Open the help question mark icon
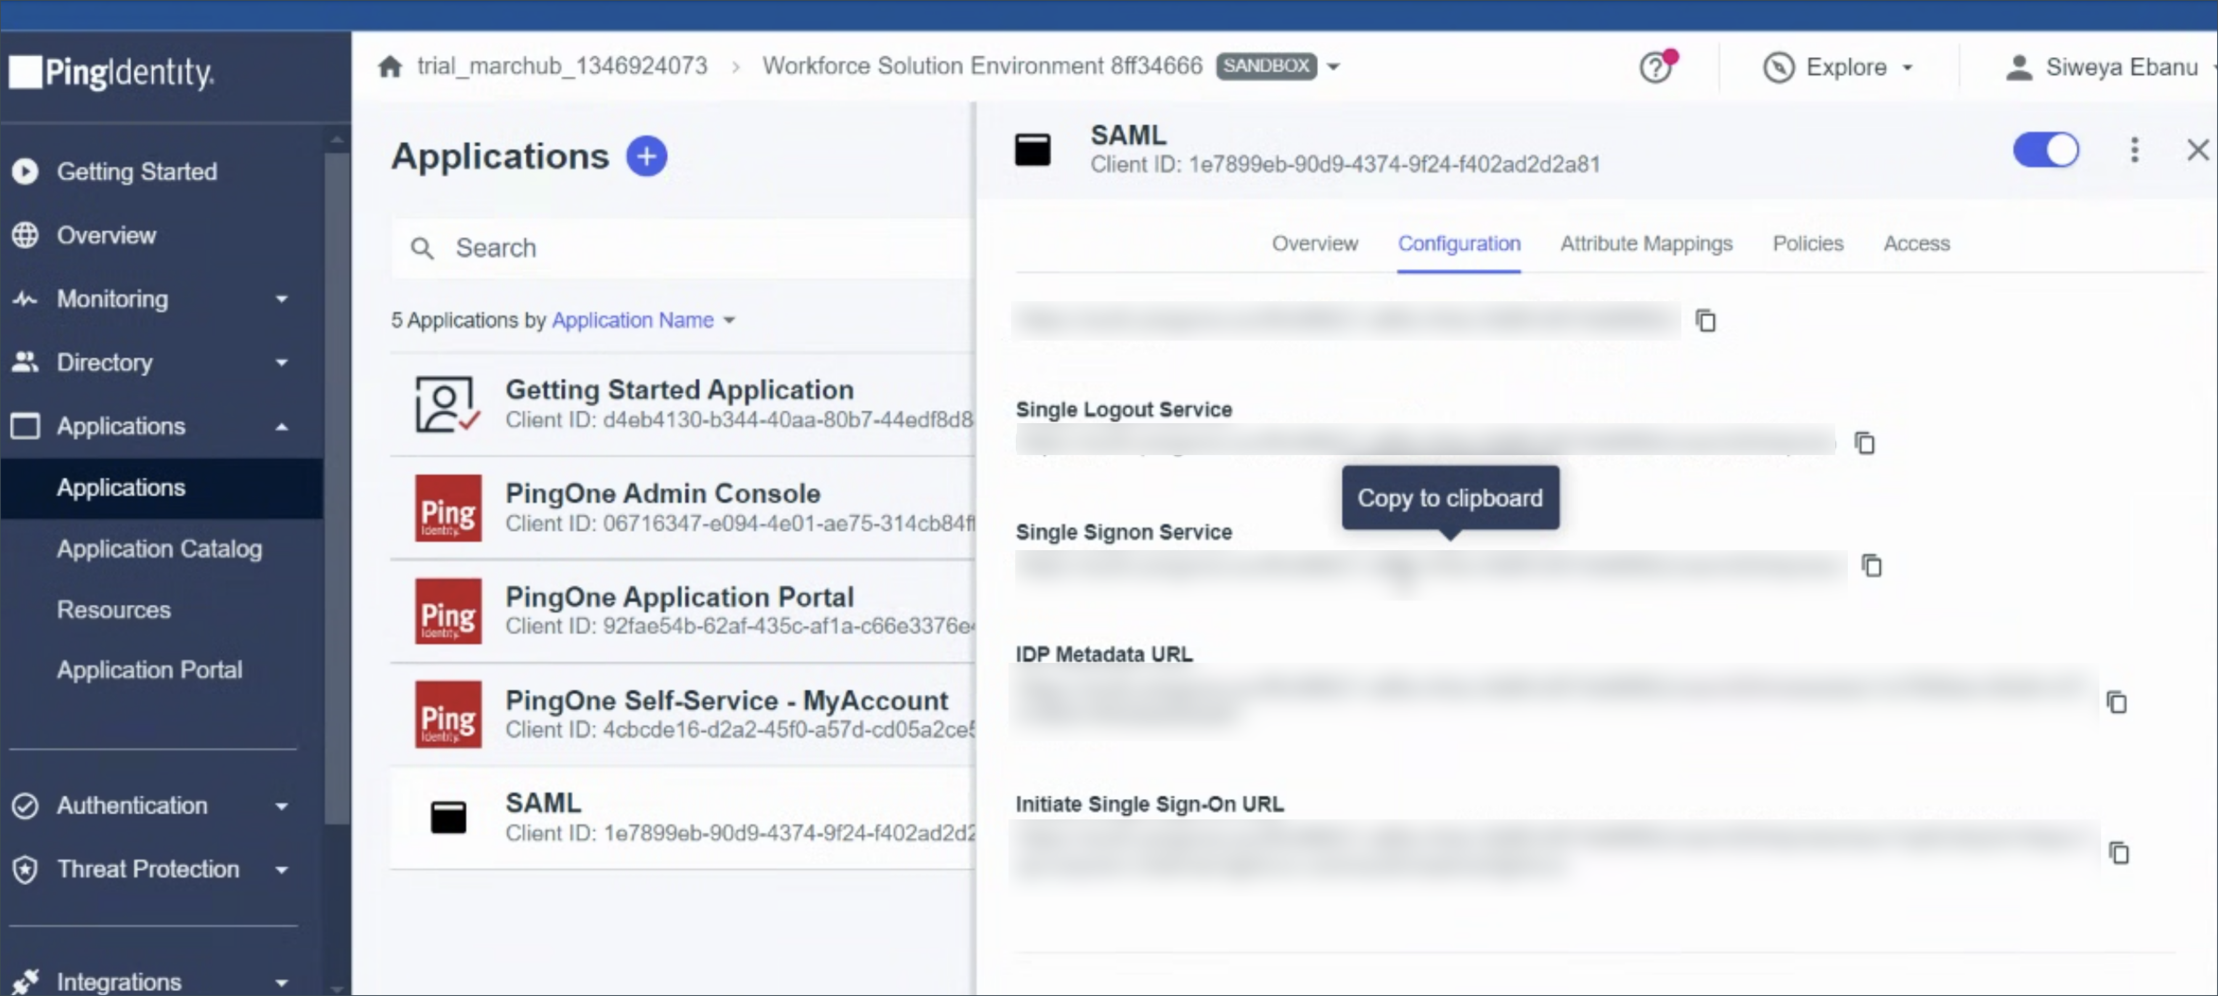The height and width of the screenshot is (996, 2218). 1655,67
